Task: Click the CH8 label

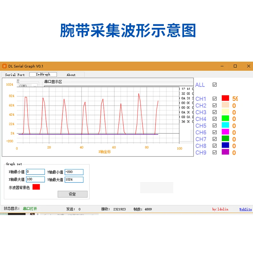Action: (201, 146)
